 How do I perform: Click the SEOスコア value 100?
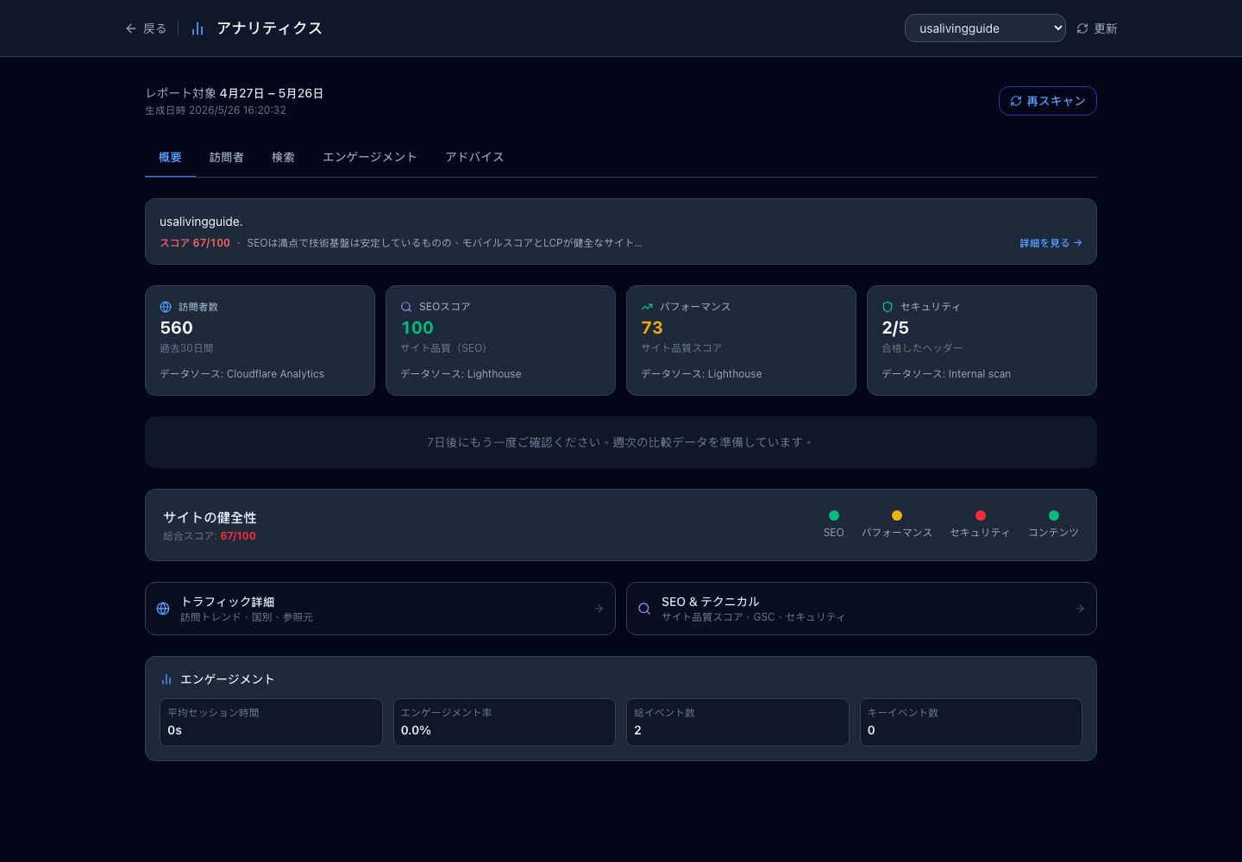(x=417, y=328)
